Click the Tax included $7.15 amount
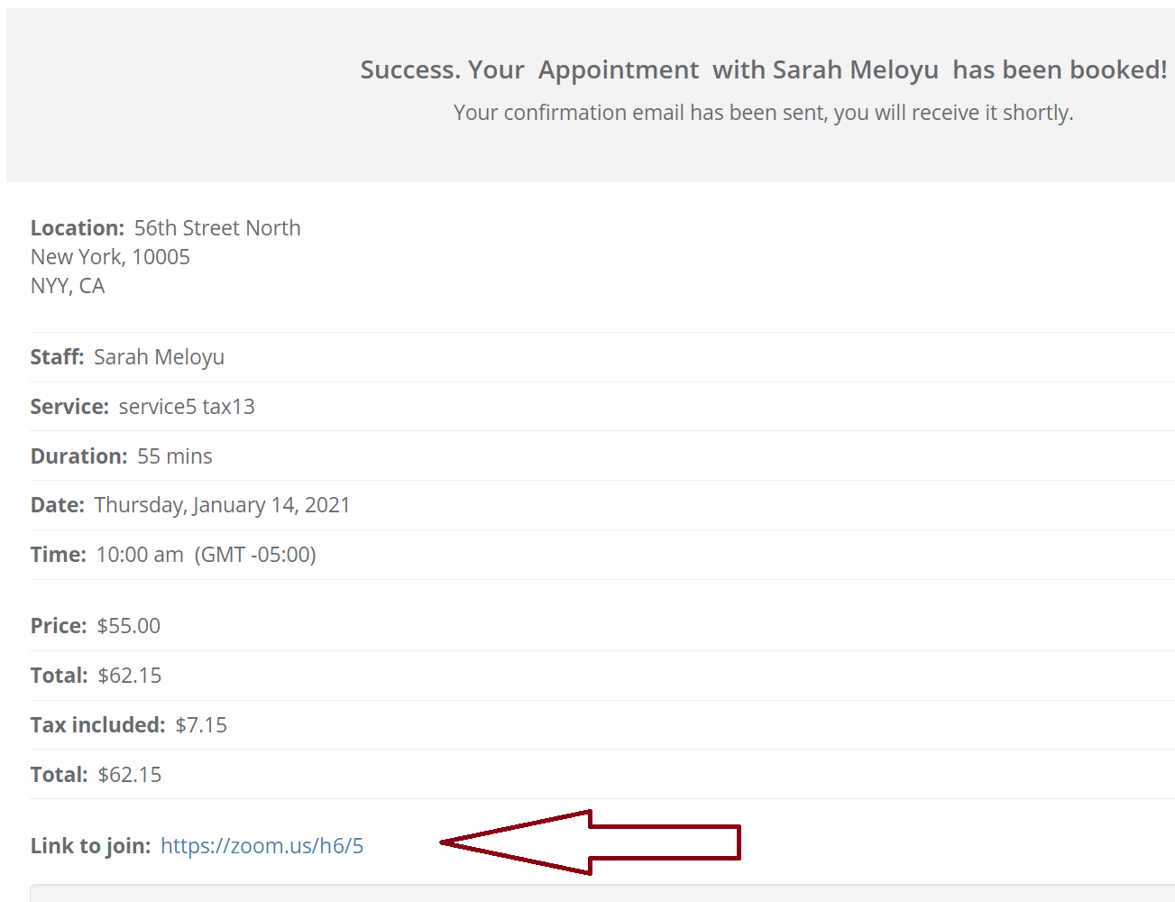Image resolution: width=1175 pixels, height=902 pixels. point(201,725)
